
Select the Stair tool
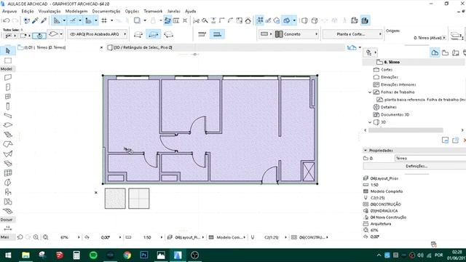(x=8, y=135)
